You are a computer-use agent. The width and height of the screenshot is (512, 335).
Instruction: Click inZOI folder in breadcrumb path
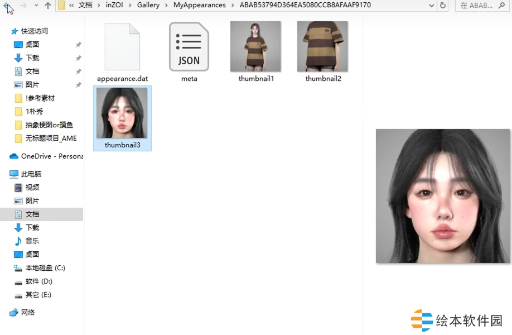pyautogui.click(x=115, y=6)
